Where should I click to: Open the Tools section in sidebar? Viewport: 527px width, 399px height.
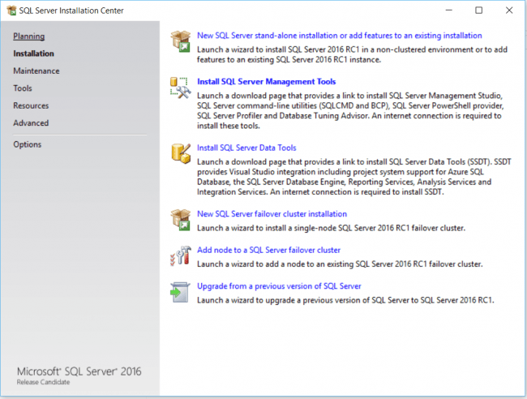pos(23,88)
